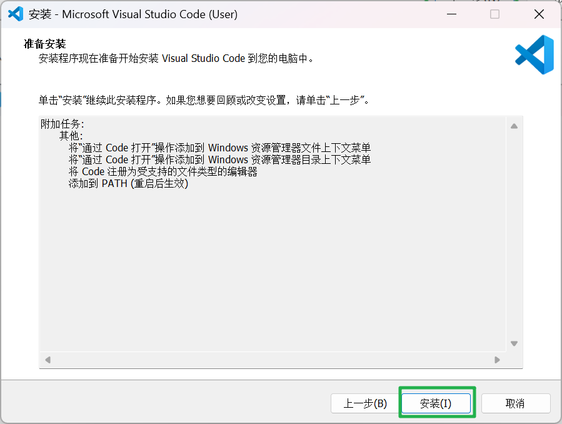Click the line about 资源管理器目录上下文菜单
Screen dimensions: 562x424
point(219,159)
